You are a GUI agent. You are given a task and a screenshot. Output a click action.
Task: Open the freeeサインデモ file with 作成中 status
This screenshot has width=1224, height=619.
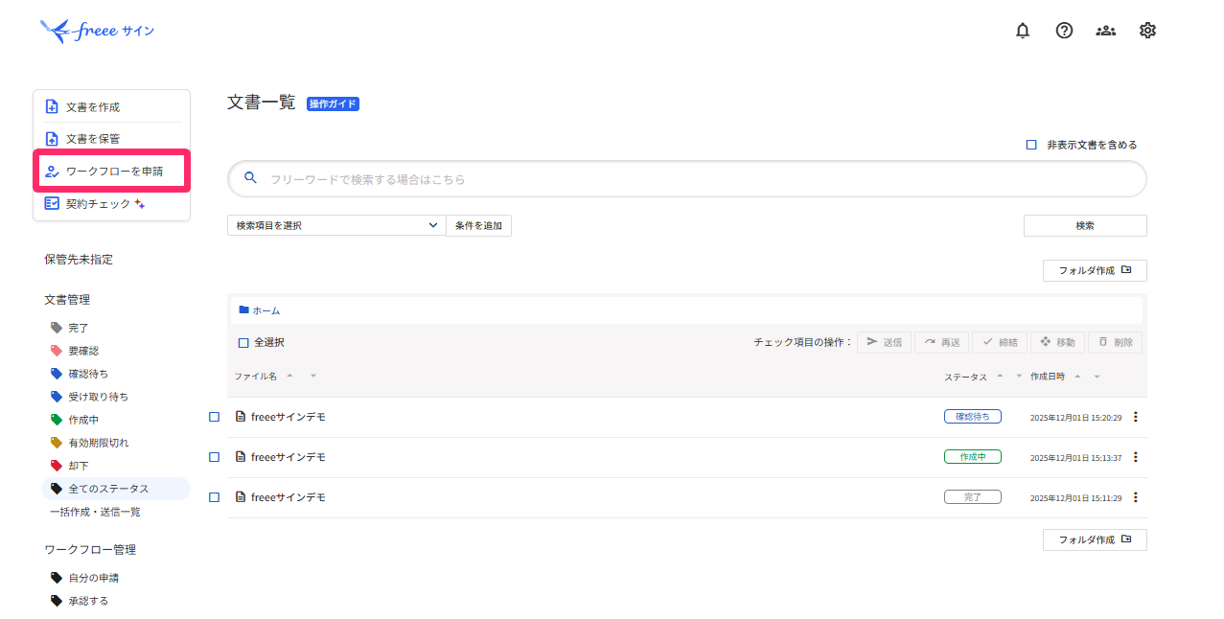pyautogui.click(x=289, y=457)
